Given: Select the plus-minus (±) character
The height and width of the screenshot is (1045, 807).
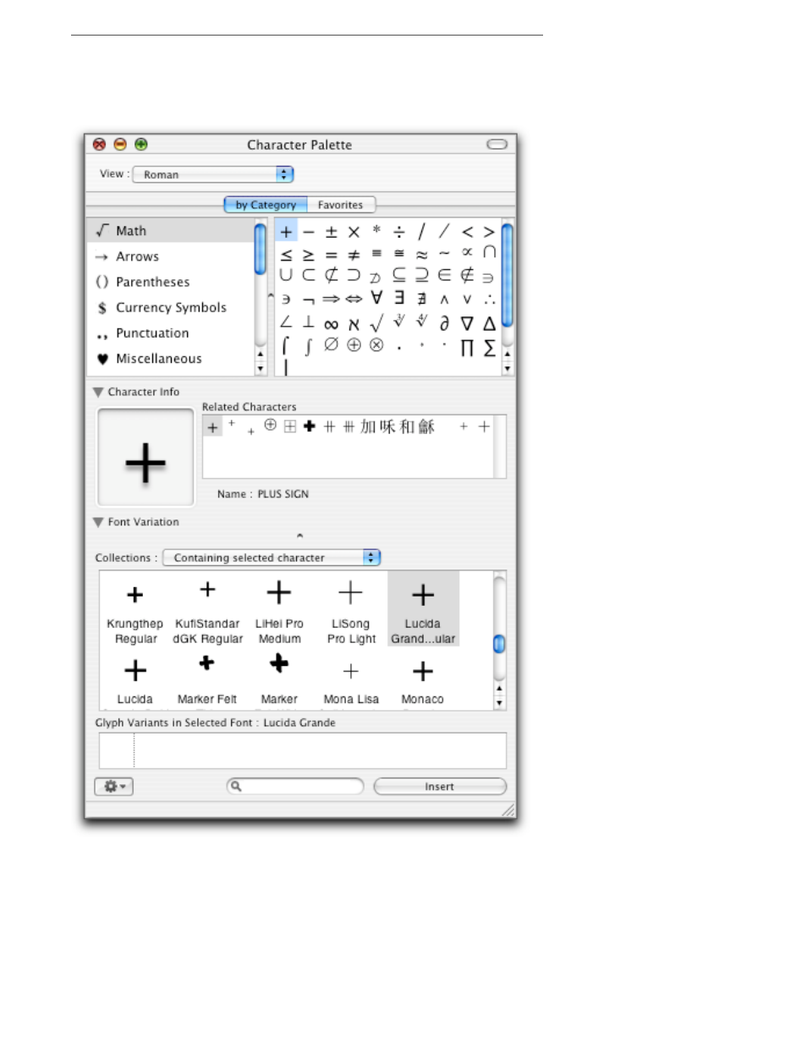Looking at the screenshot, I should click(332, 232).
